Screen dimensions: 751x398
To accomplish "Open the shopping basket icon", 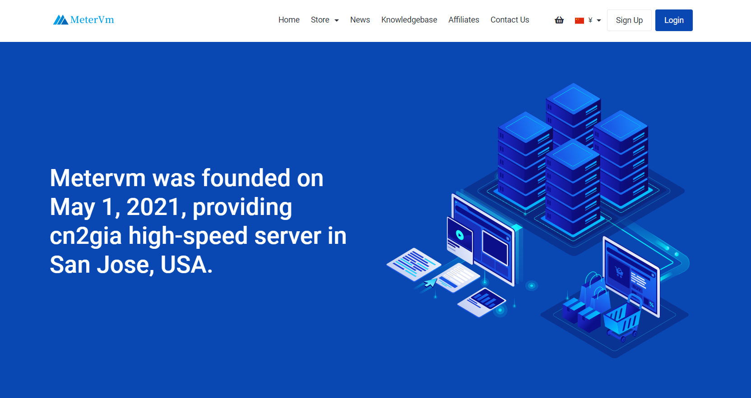I will click(x=559, y=20).
